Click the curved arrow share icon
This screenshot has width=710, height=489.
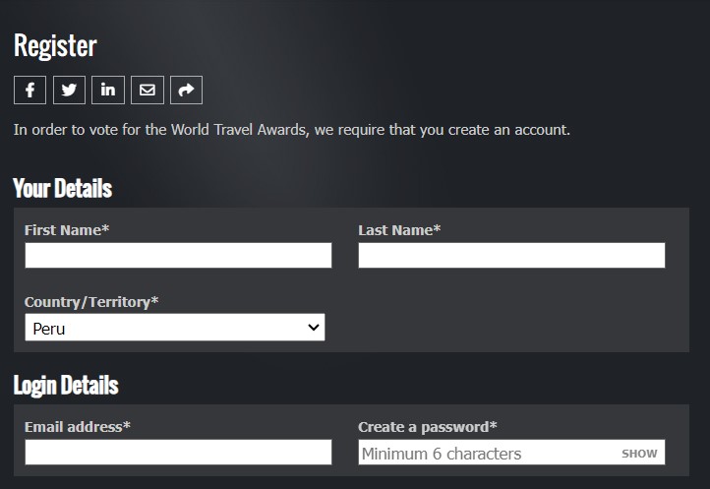click(x=186, y=91)
